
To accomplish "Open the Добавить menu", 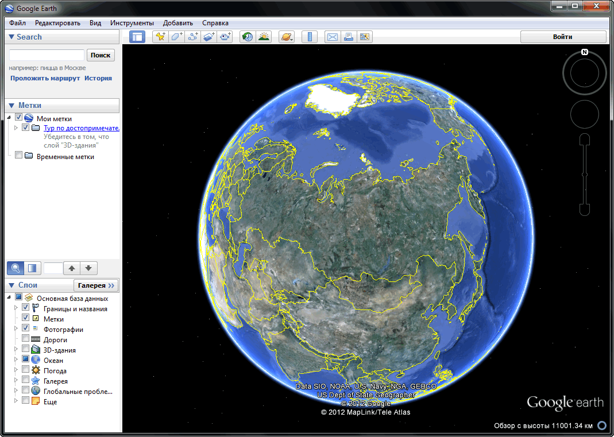I will point(178,23).
